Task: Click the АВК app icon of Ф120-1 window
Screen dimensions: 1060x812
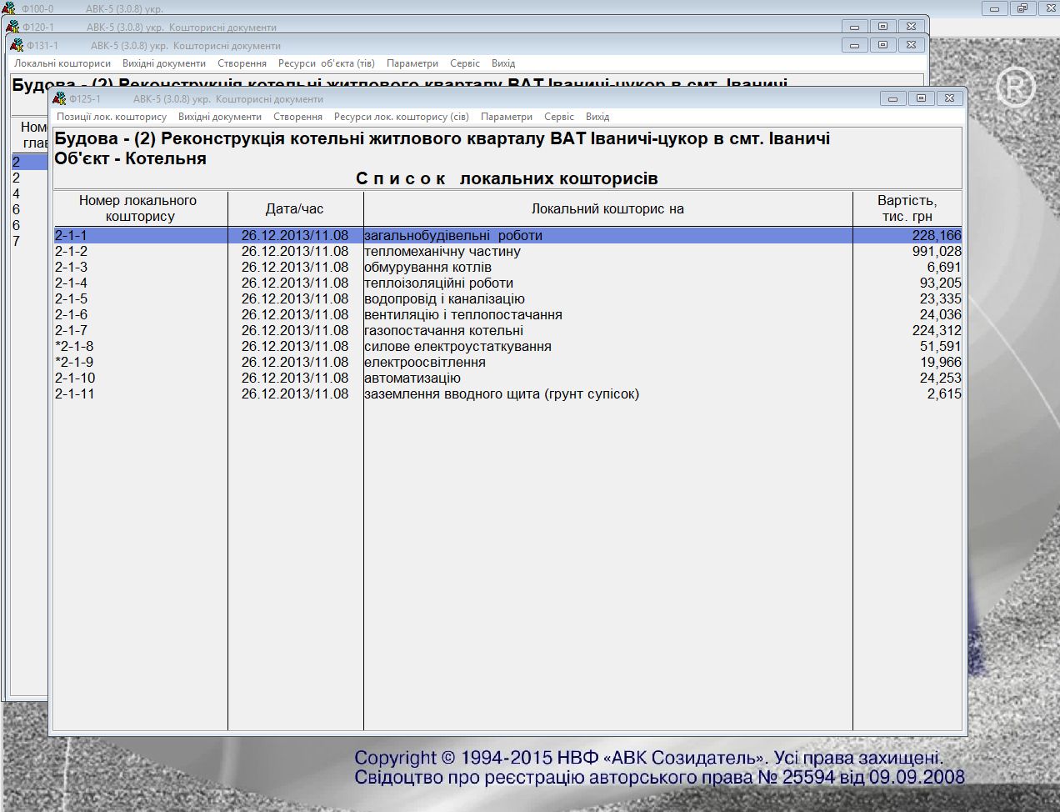Action: click(x=12, y=27)
